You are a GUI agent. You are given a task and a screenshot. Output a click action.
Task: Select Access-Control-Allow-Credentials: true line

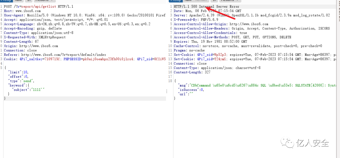[210, 33]
